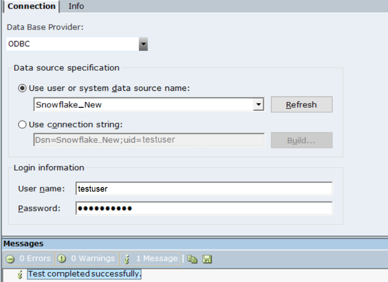Select the Connection tab
The width and height of the screenshot is (388, 282).
click(31, 6)
